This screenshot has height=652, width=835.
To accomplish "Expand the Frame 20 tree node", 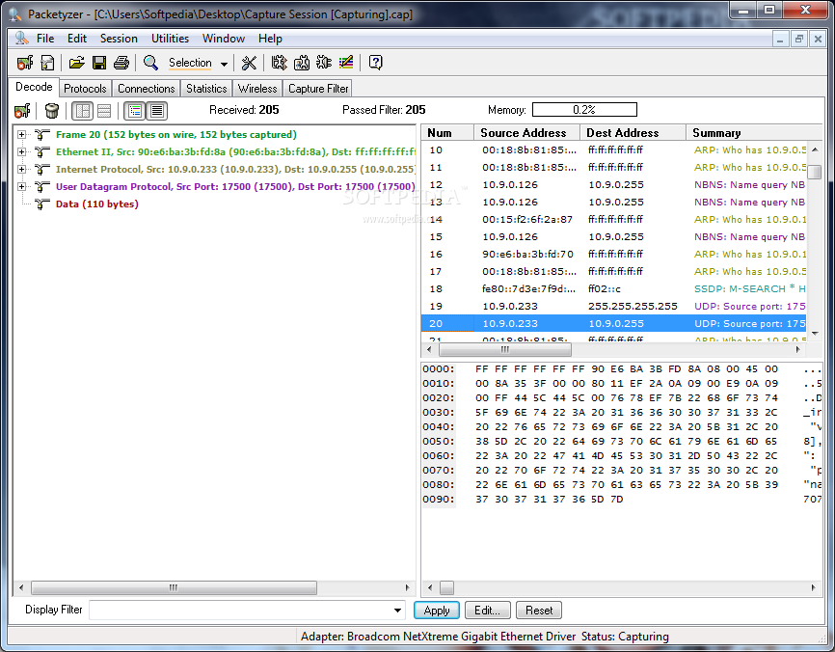I will tap(22, 135).
